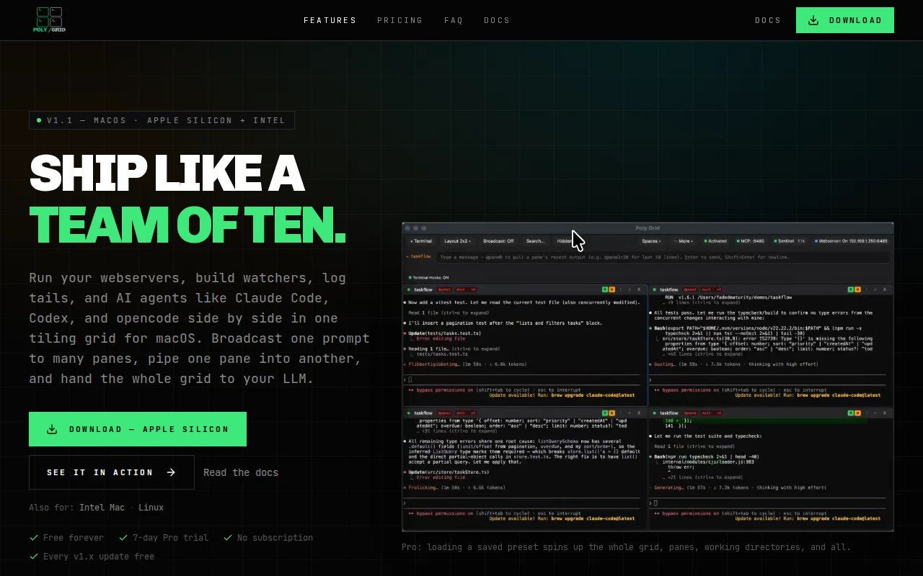Click Search... in the app preview toolbar
Viewport: 923px width, 576px height.
pyautogui.click(x=536, y=241)
